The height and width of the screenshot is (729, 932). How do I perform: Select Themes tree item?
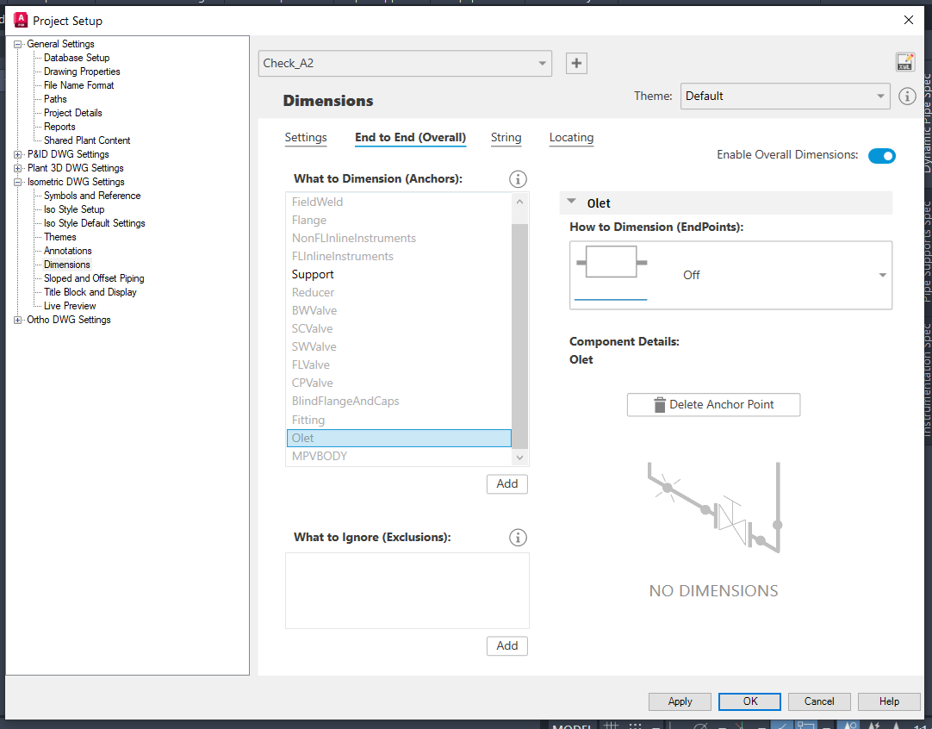[60, 237]
